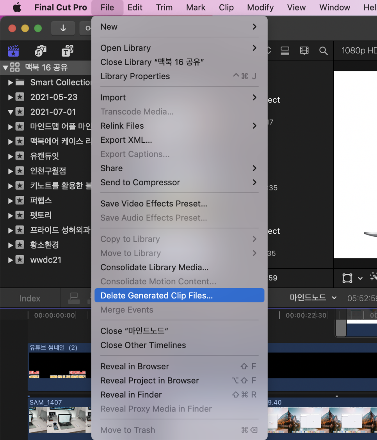Click the 00:00:00:00 ruler start mark
This screenshot has width=377, height=440.
click(55, 316)
